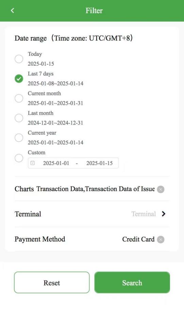The height and width of the screenshot is (309, 184).
Task: Choose Current month date range
Action: pos(19,98)
